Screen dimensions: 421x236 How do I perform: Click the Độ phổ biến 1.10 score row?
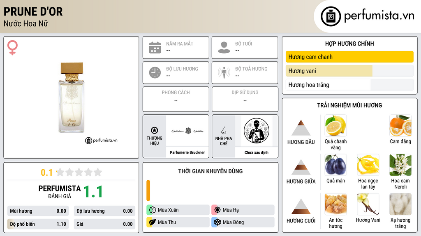38,224
